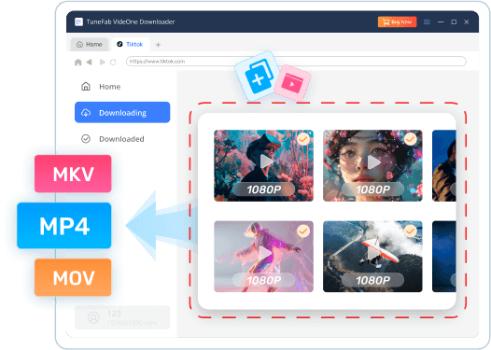Click 1080P label on flower woman video
491x350 pixels.
click(x=372, y=189)
